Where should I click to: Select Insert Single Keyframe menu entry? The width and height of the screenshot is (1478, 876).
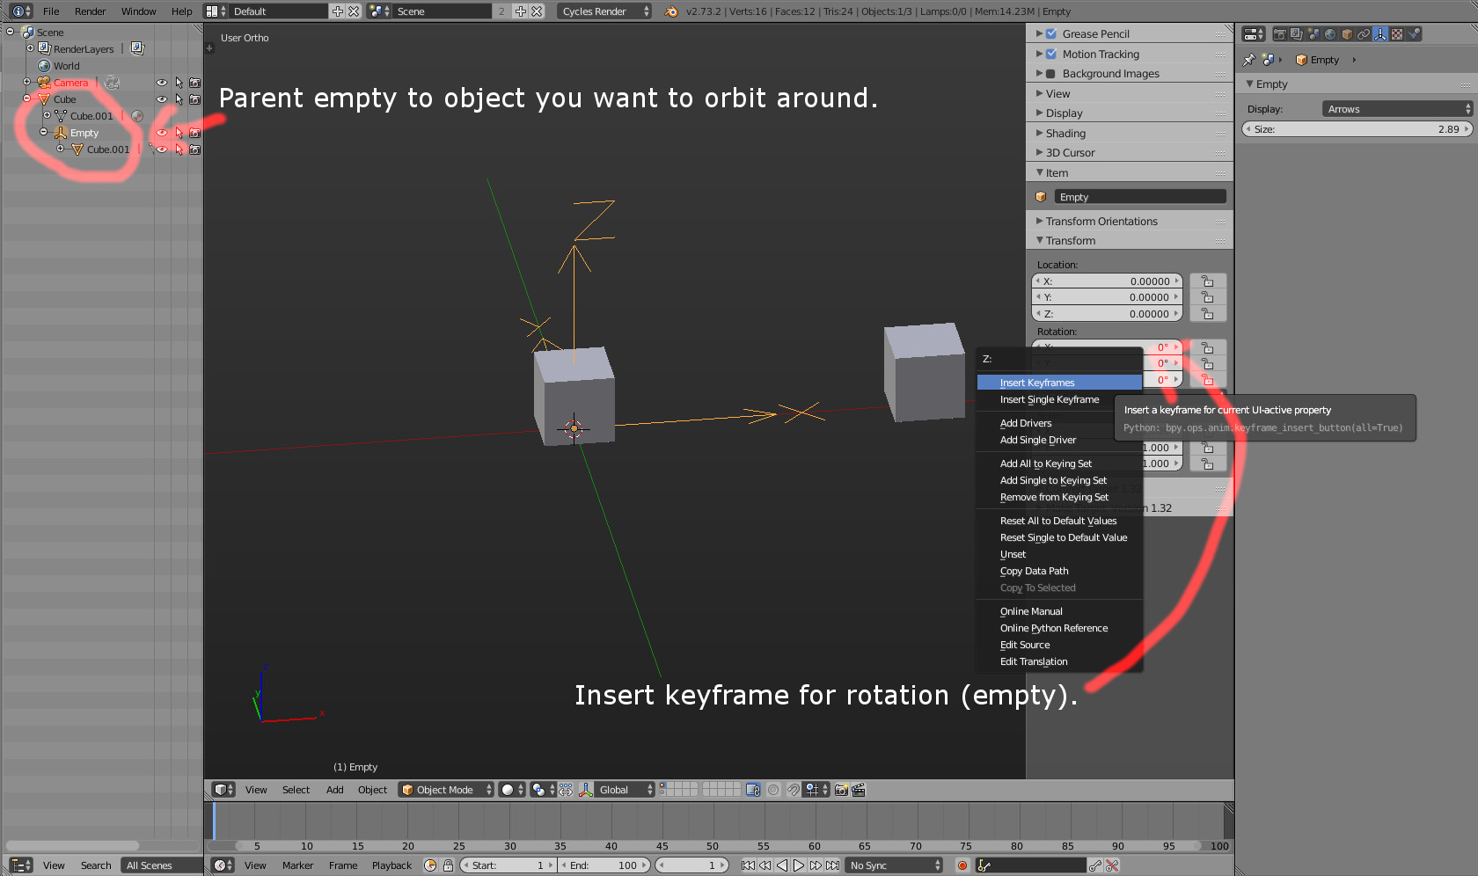1059,399
